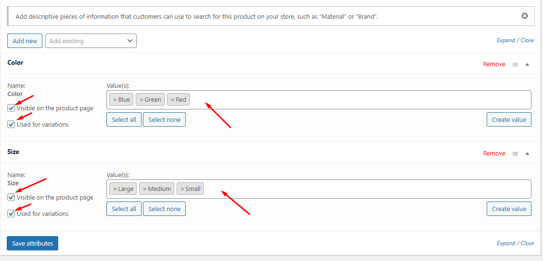The image size is (543, 261).
Task: Collapse the Size attribute panel arrow
Action: (527, 154)
